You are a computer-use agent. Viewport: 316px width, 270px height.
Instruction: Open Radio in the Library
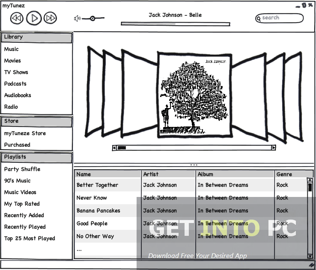[11, 107]
